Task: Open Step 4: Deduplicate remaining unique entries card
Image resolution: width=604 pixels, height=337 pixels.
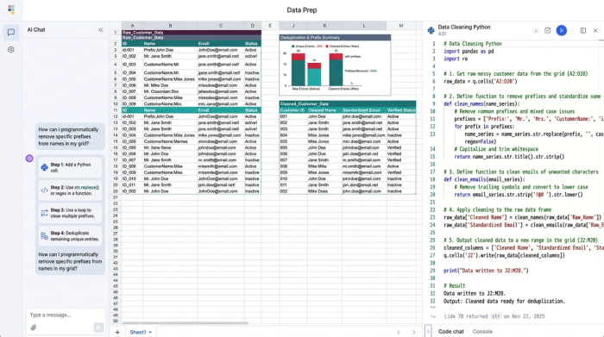Action: 70,236
